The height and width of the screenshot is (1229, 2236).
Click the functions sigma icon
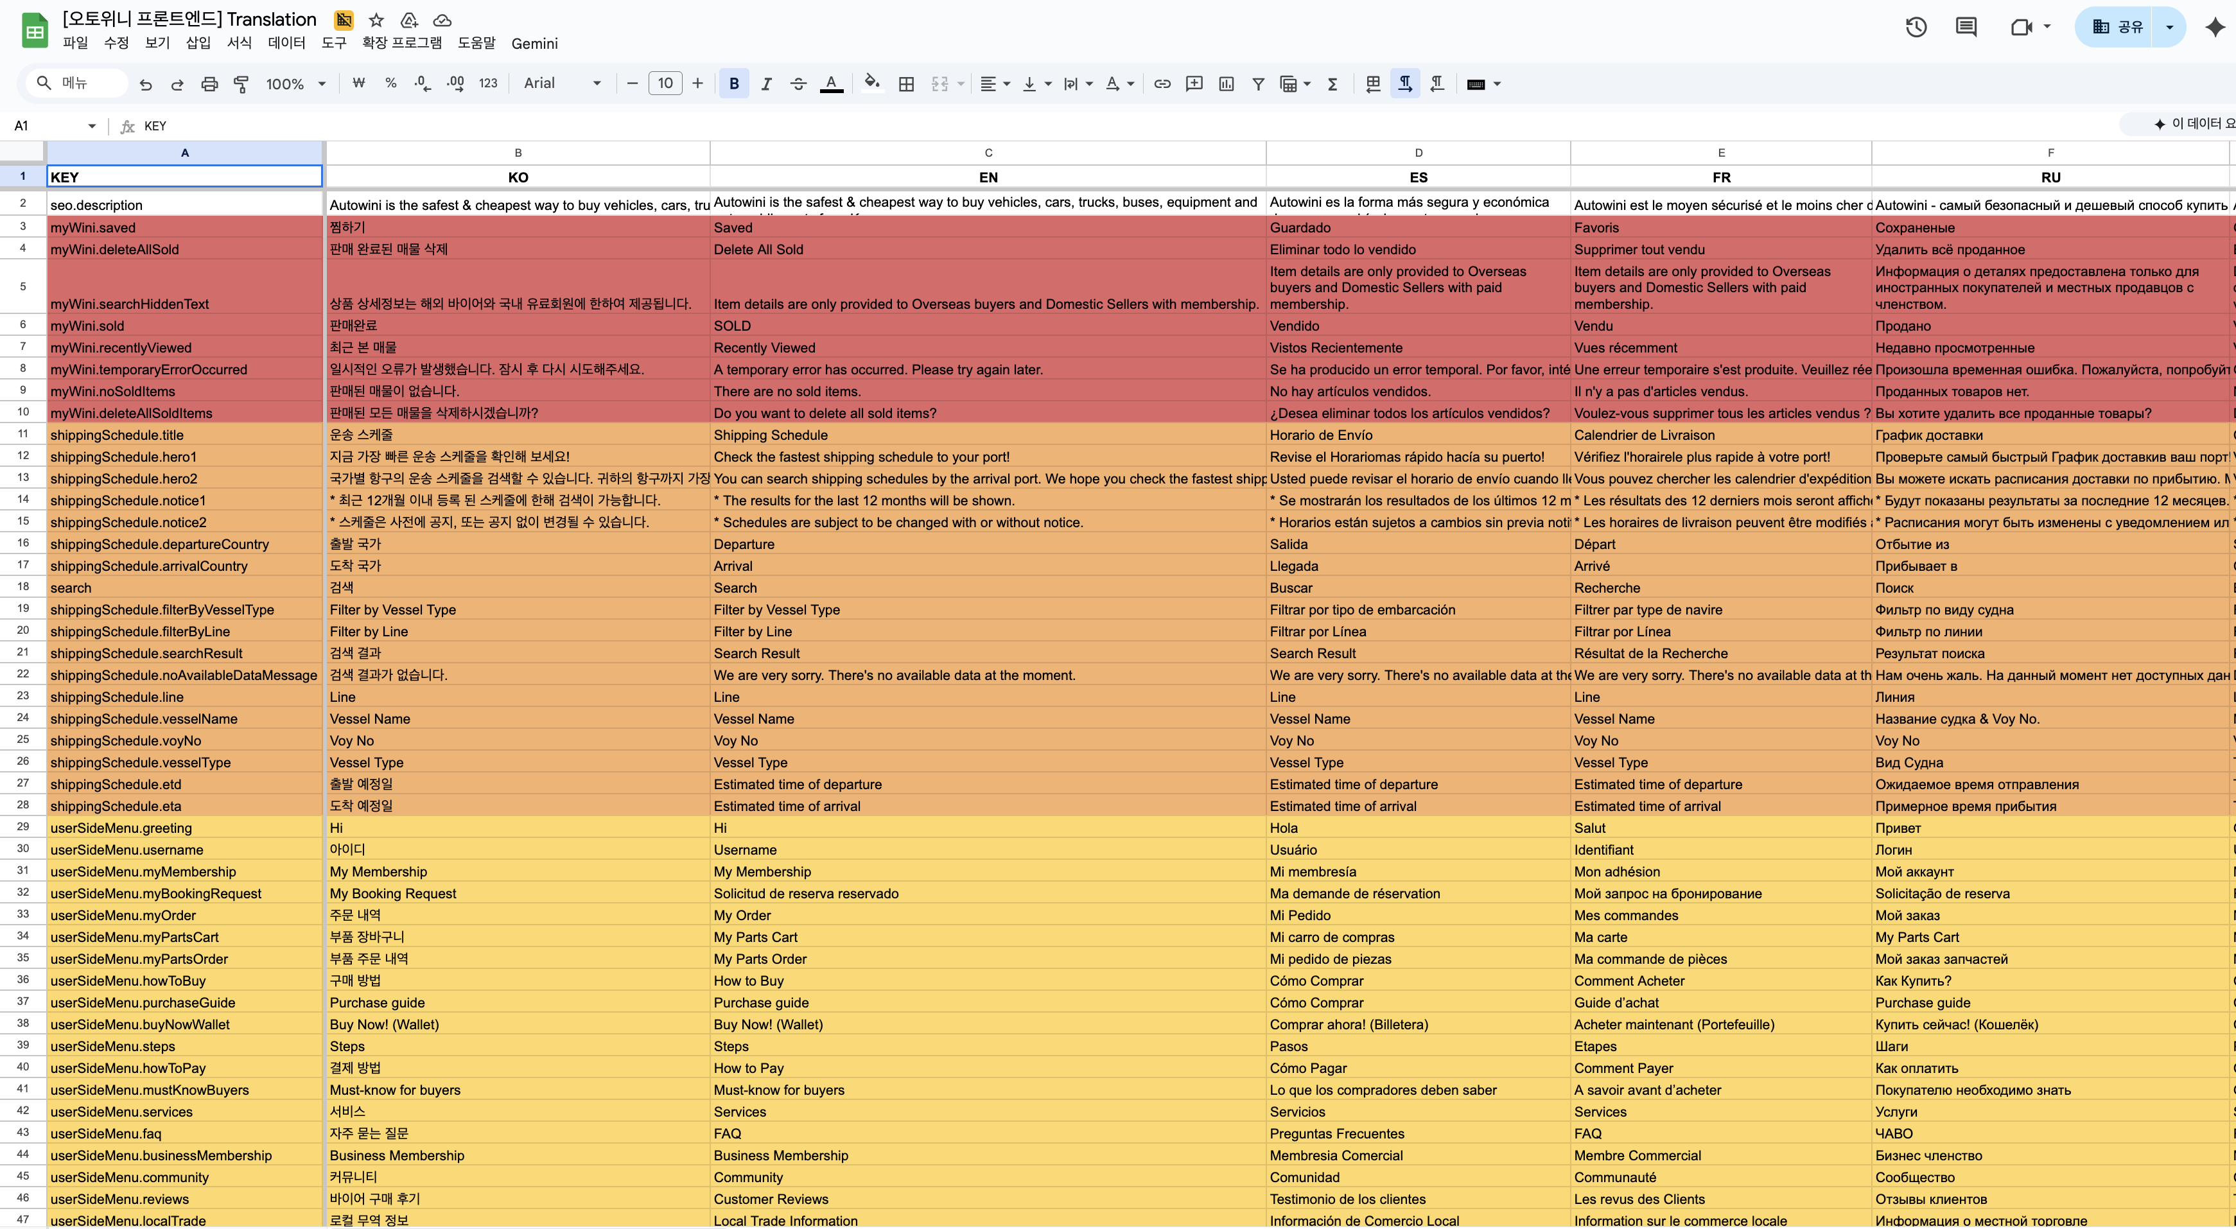pyautogui.click(x=1332, y=84)
